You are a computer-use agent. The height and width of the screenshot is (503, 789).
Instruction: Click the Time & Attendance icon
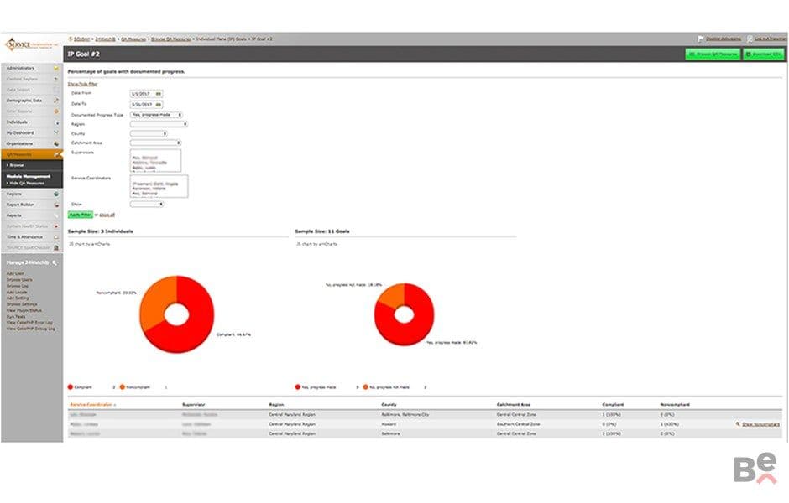[56, 237]
